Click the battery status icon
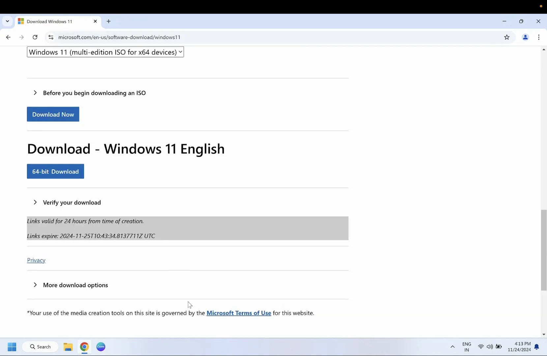Image resolution: width=547 pixels, height=356 pixels. [499, 347]
